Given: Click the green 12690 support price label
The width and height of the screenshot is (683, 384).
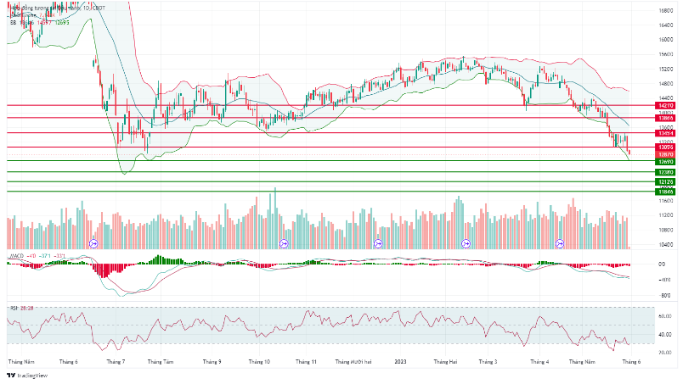Looking at the screenshot, I should tap(665, 161).
